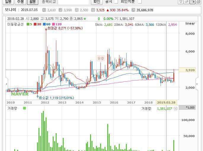The image size is (203, 151).
Task: Open the pencil drawing tool icon
Action: click(187, 1)
